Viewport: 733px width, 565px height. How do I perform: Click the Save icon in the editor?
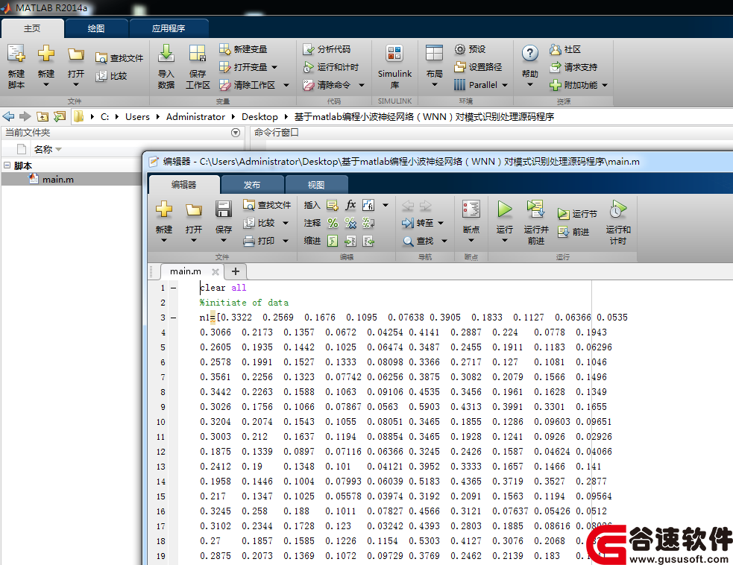(x=224, y=209)
